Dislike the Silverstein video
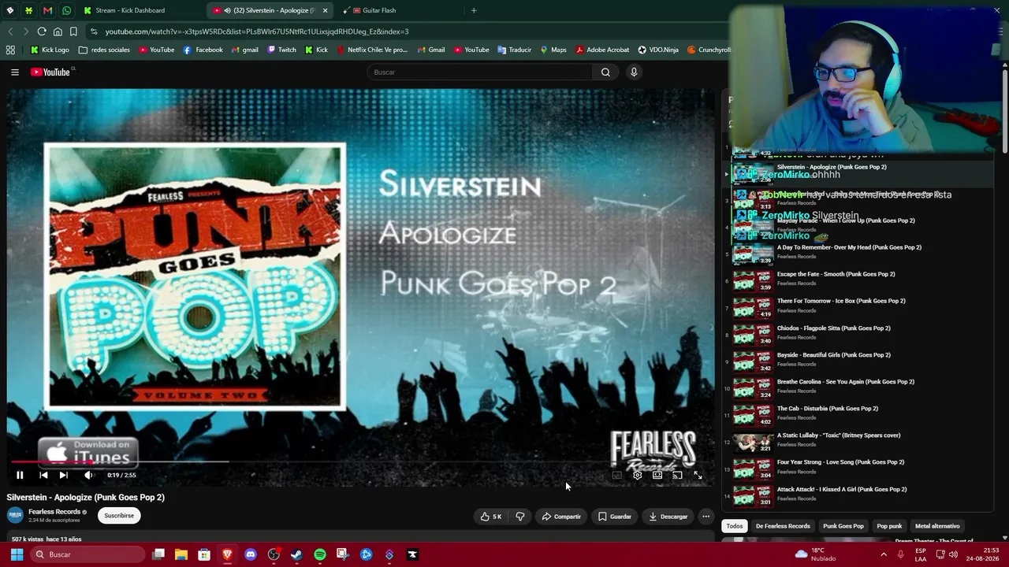Viewport: 1009px width, 567px height. pyautogui.click(x=520, y=517)
